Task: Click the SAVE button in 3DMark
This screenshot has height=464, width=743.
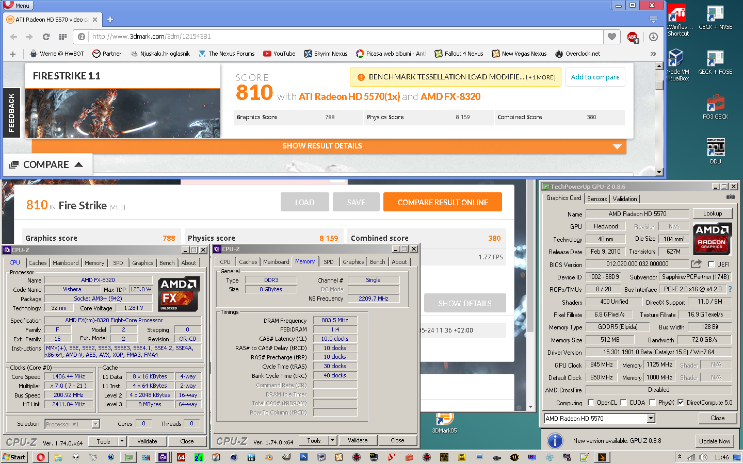Action: (x=356, y=202)
